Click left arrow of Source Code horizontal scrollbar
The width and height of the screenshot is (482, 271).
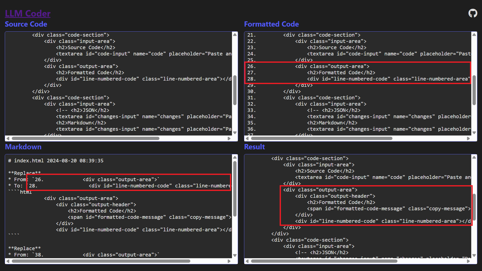coord(8,139)
